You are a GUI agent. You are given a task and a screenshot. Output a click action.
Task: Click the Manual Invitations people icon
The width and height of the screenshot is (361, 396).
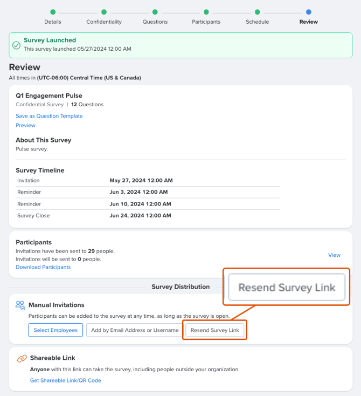[x=20, y=305]
